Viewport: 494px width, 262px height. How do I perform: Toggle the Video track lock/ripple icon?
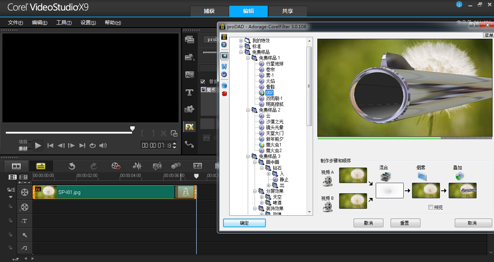click(11, 190)
